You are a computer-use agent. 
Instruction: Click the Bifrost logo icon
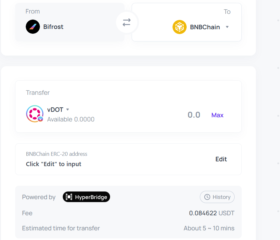[33, 27]
